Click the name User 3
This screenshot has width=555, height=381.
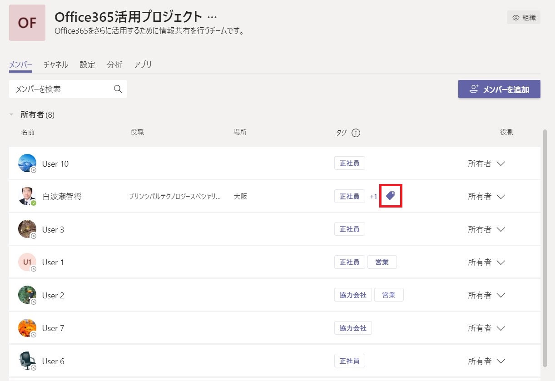(53, 230)
